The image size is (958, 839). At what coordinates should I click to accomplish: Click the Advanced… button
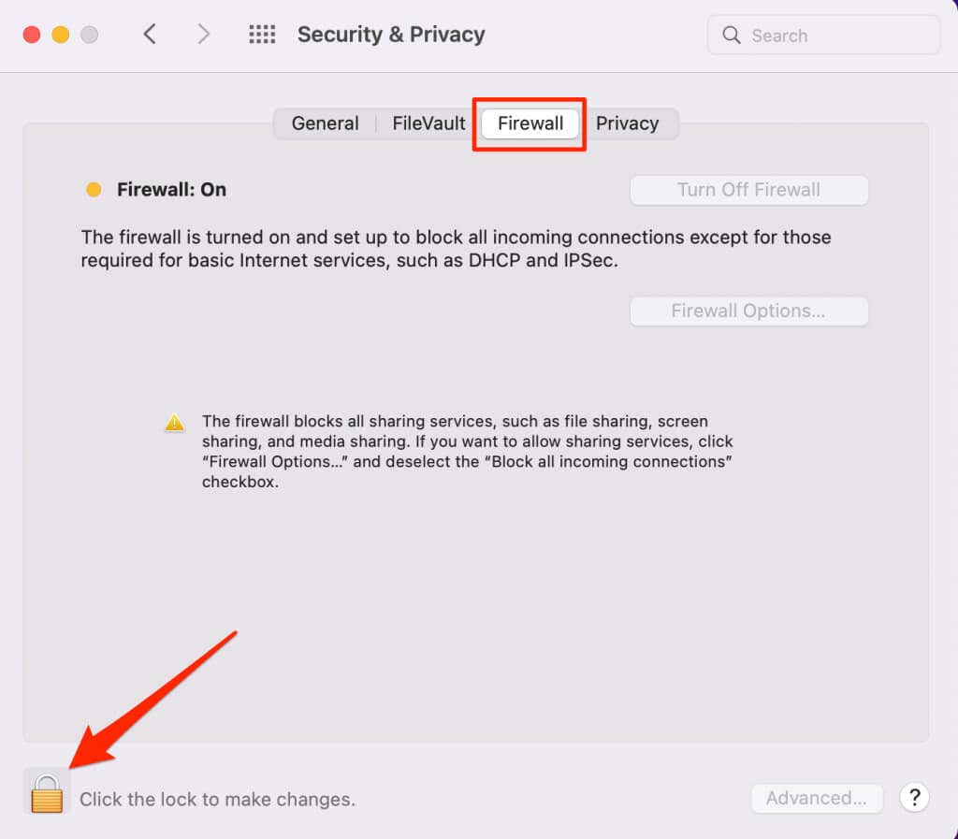pos(817,798)
